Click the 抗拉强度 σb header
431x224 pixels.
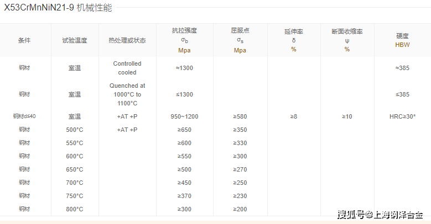pos(184,40)
